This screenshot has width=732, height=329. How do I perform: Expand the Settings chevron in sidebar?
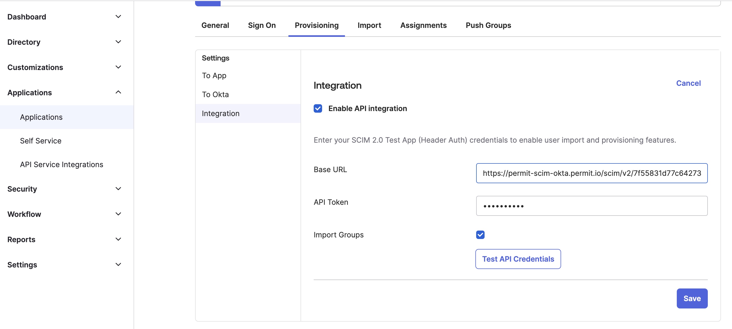tap(118, 265)
